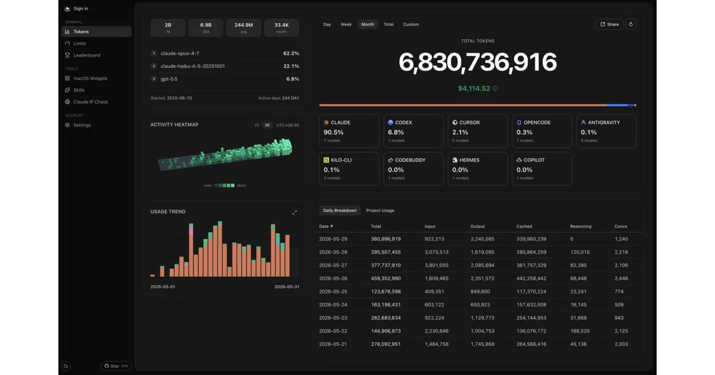Viewport: 715px width, 375px height.
Task: Click the refresh icon next to Share
Action: 631,24
